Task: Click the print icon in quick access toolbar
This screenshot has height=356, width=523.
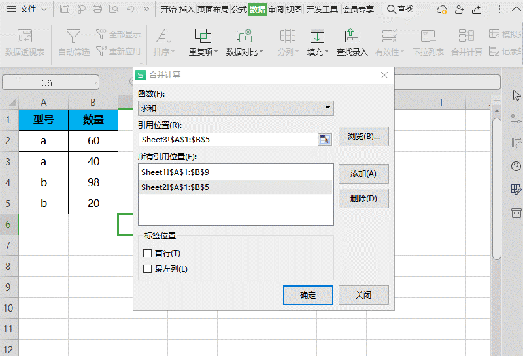Action: (x=97, y=9)
